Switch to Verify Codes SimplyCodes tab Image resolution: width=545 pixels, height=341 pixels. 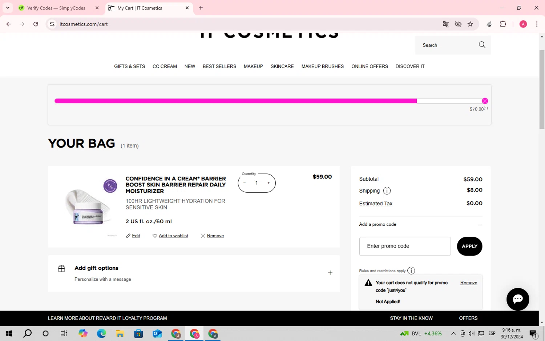pyautogui.click(x=56, y=8)
